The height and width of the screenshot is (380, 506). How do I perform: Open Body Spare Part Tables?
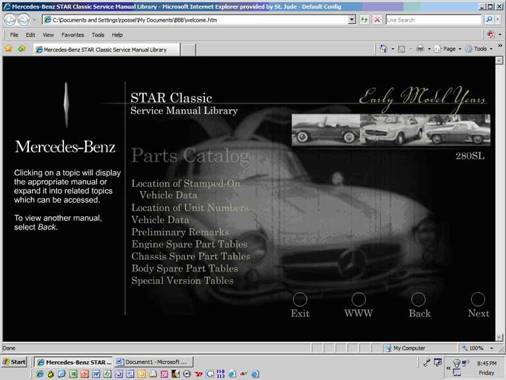click(x=184, y=269)
